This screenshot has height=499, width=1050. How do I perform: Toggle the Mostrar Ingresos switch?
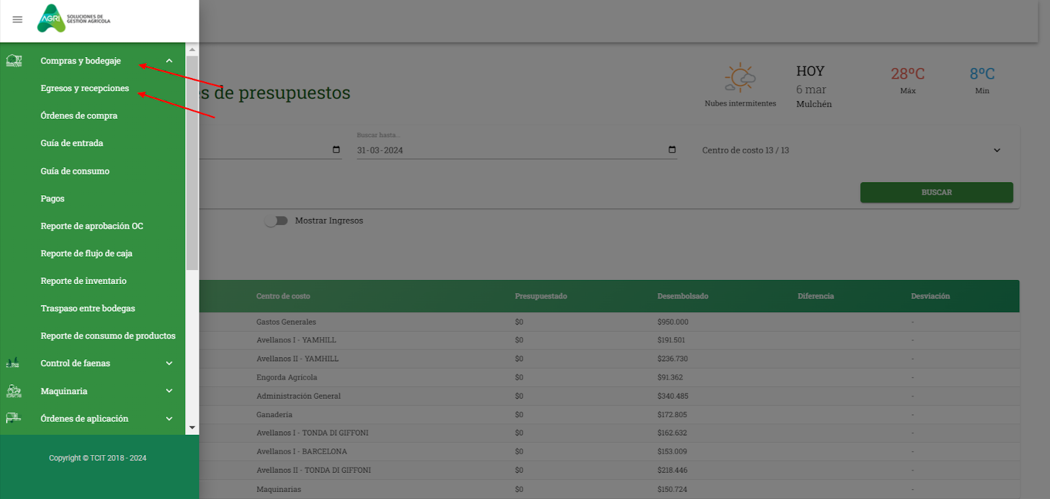[276, 221]
